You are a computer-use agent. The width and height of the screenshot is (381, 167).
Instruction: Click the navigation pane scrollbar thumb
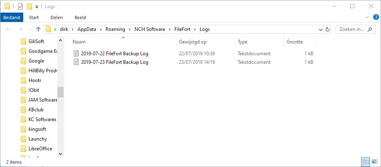click(x=60, y=92)
